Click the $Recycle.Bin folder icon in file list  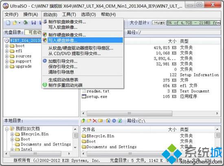[x=84, y=136]
